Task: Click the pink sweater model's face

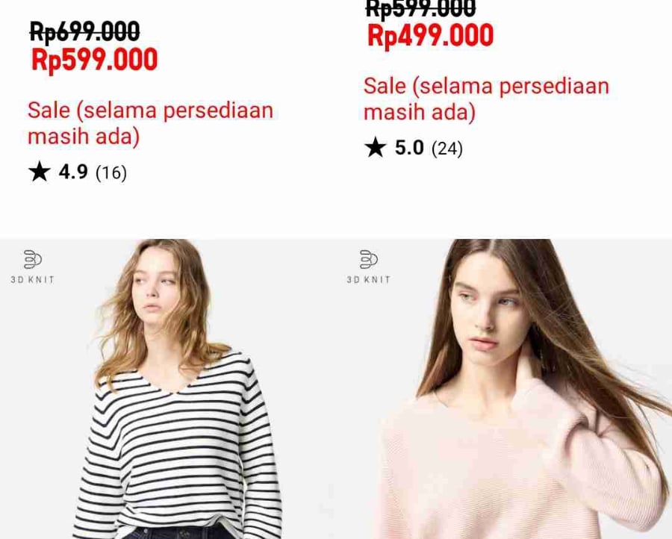Action: click(486, 308)
